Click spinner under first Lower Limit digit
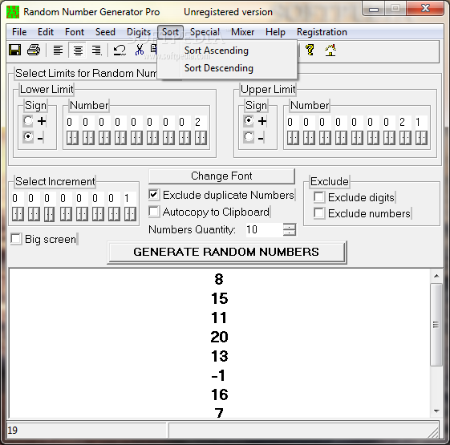Image resolution: width=450 pixels, height=445 pixels. coord(72,138)
